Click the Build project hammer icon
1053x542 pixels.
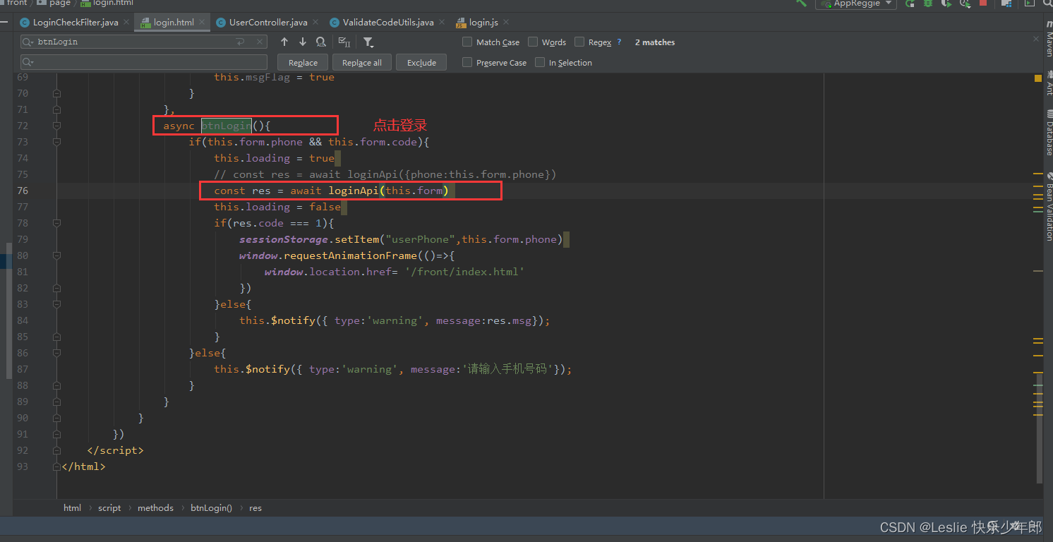(x=801, y=3)
